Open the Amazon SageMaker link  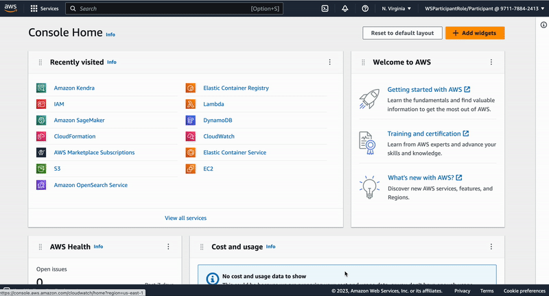79,120
